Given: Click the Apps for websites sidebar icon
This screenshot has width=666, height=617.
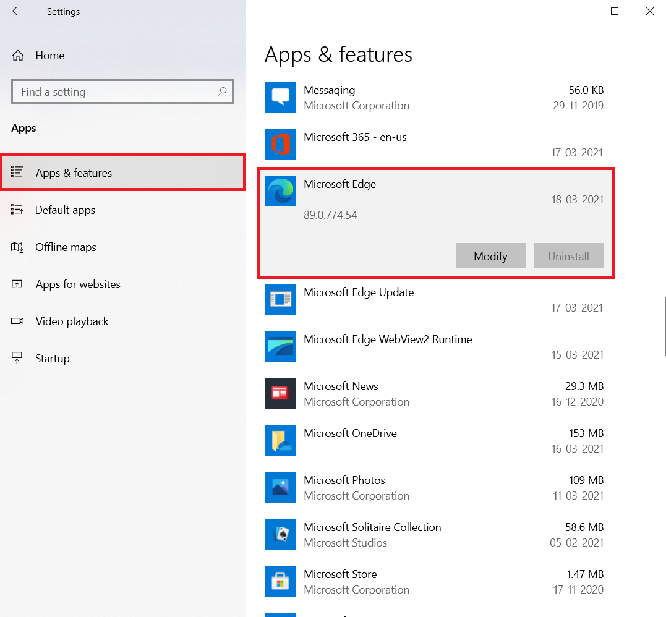Looking at the screenshot, I should (17, 284).
